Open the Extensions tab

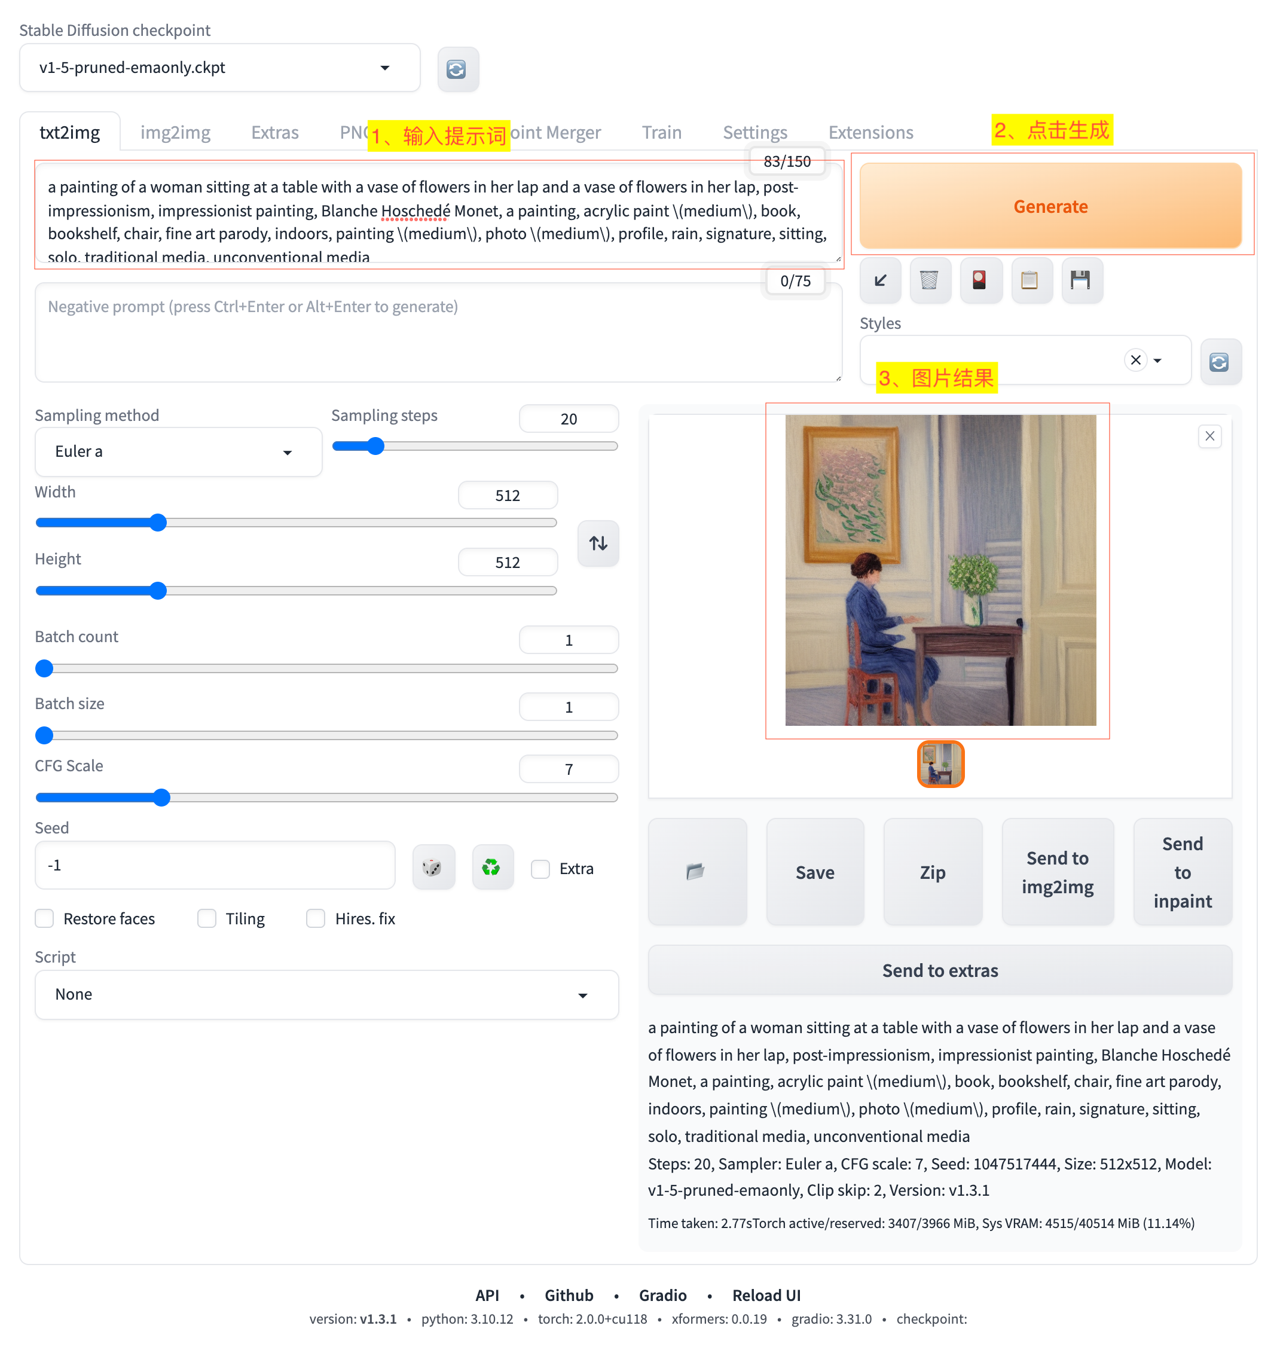(x=870, y=132)
